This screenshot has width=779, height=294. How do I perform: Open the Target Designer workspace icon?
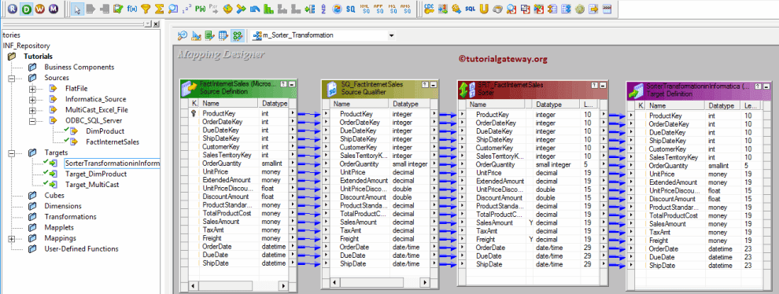pos(196,35)
